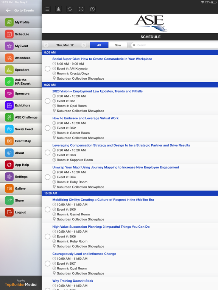Switch to the All tab
The height and width of the screenshot is (290, 218).
(x=99, y=45)
